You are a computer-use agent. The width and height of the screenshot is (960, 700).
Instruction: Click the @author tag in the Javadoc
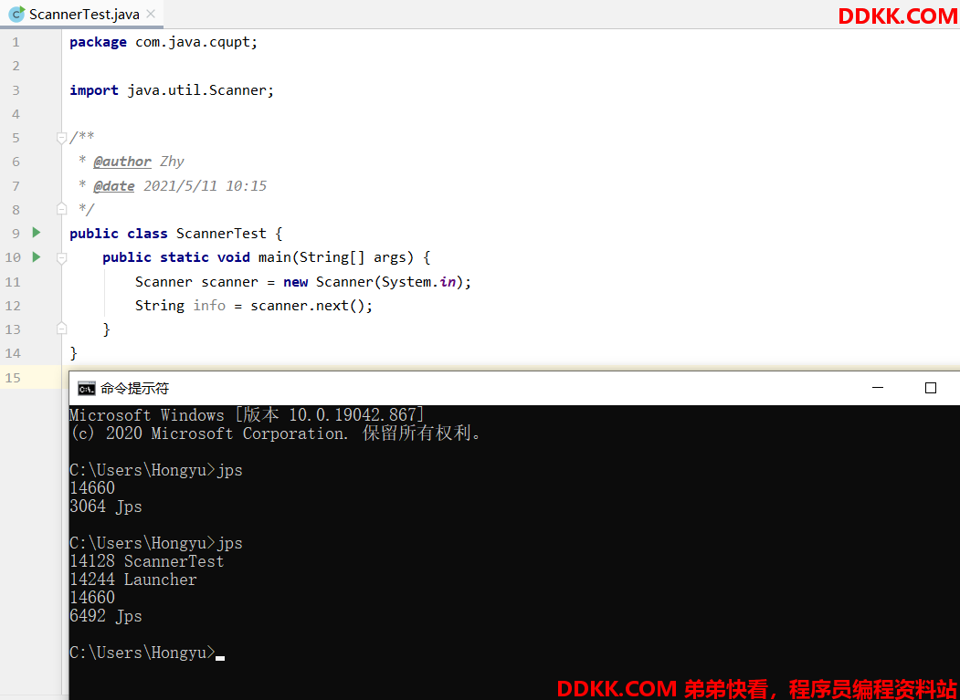coord(122,162)
